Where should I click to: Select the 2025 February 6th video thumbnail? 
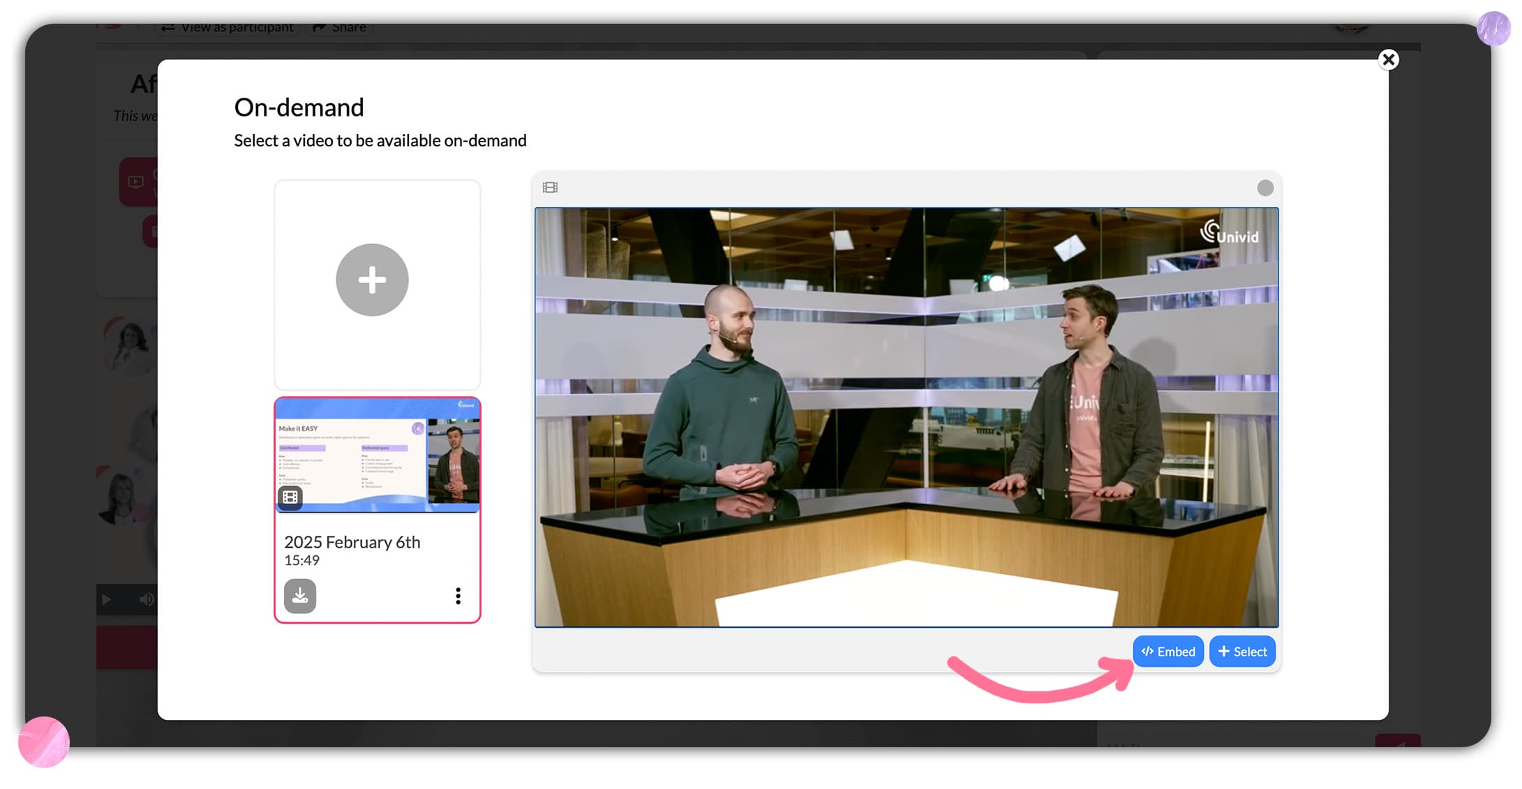pos(378,456)
